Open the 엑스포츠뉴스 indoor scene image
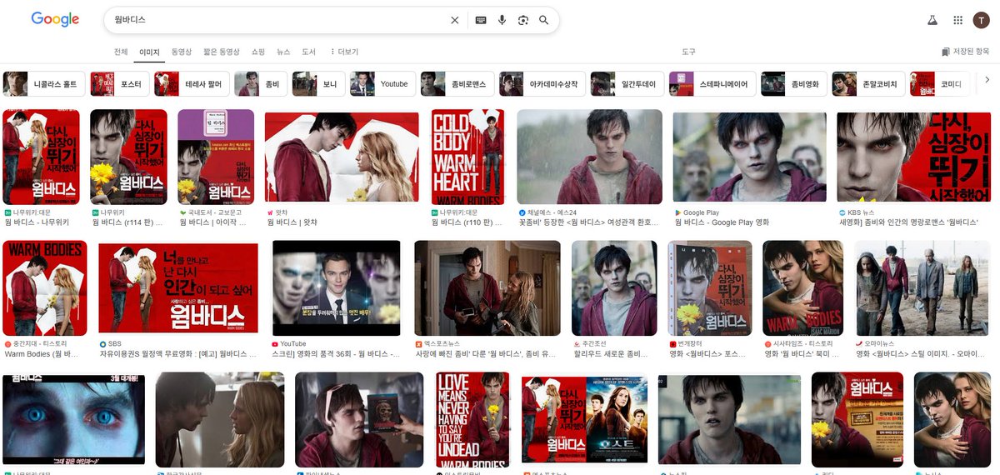The height and width of the screenshot is (475, 1000). 487,288
